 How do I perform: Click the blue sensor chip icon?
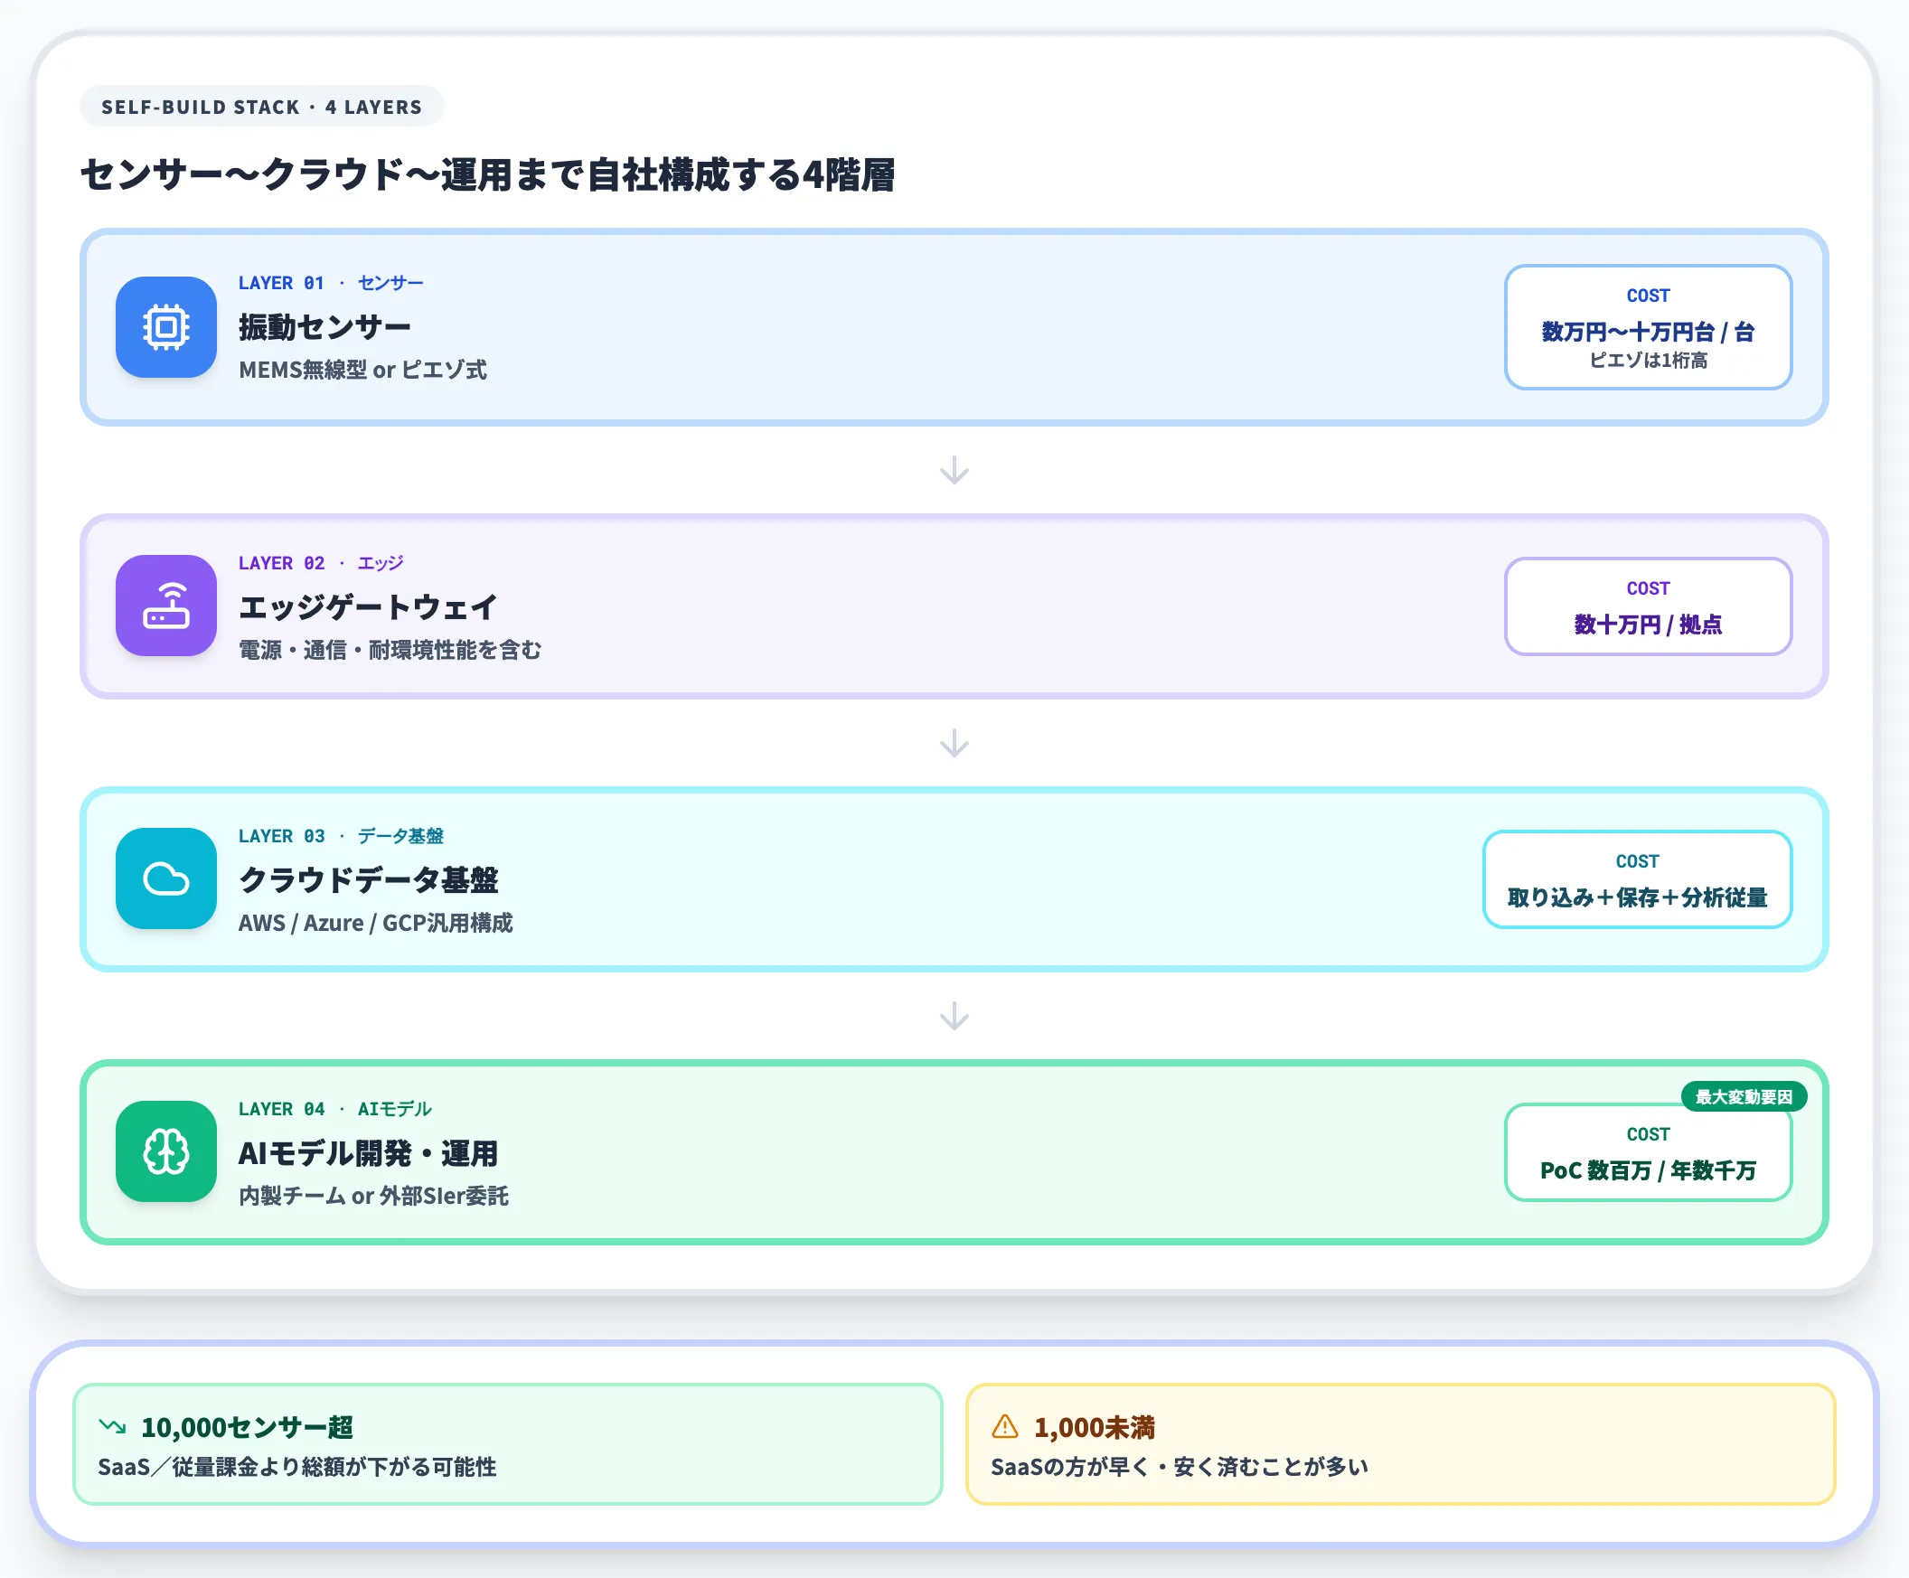(165, 327)
